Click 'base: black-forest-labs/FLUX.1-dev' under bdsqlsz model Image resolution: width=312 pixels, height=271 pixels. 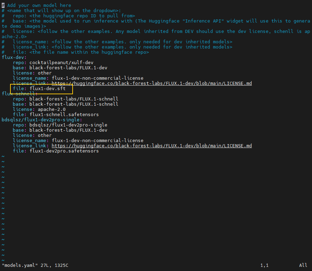[x=60, y=130]
